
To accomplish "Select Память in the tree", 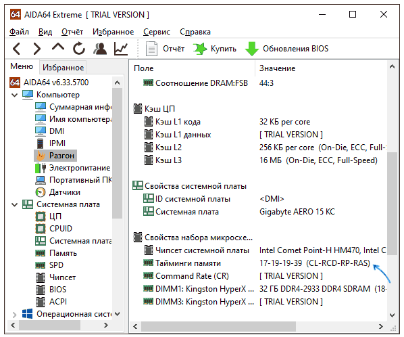I will [x=56, y=253].
